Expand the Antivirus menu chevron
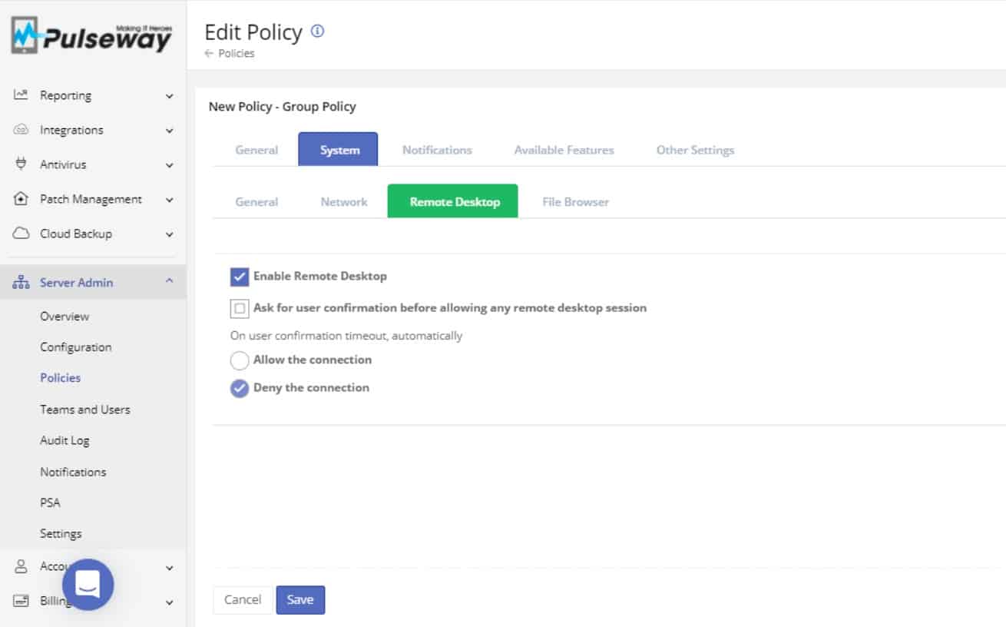The width and height of the screenshot is (1006, 627). (x=170, y=165)
